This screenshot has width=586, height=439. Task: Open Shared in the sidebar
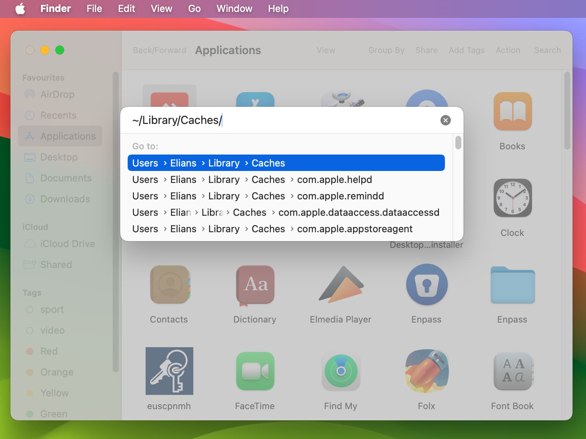coord(60,265)
